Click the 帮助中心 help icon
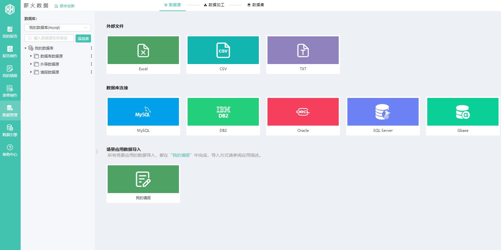Viewport: 501px width, 250px height. [x=10, y=147]
